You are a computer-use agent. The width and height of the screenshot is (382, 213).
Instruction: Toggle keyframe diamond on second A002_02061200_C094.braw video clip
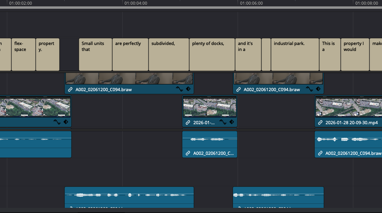(x=318, y=89)
